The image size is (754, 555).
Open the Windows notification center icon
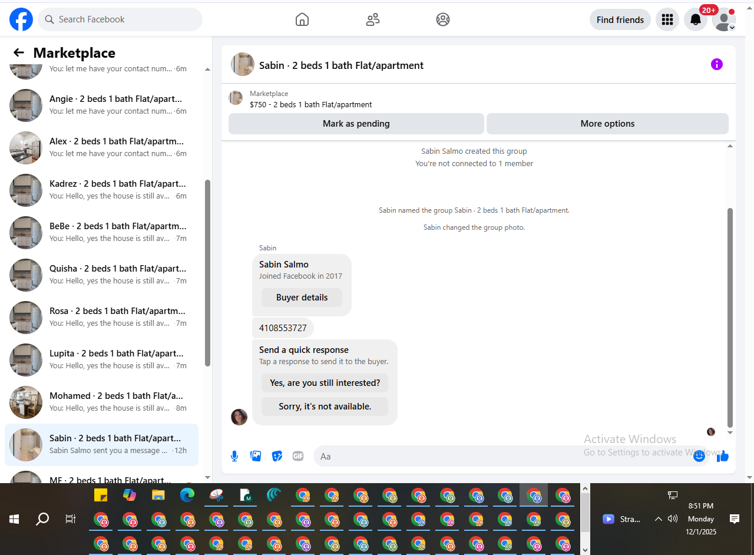735,519
